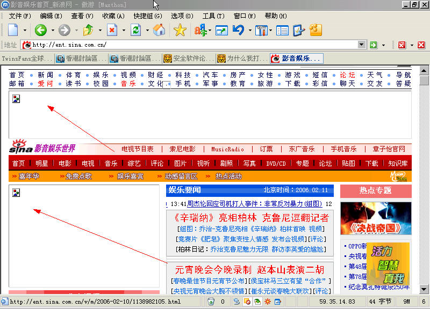Screen dimensions: 430x309
Task: Switch to the 安全软件论 tab
Action: click(189, 58)
